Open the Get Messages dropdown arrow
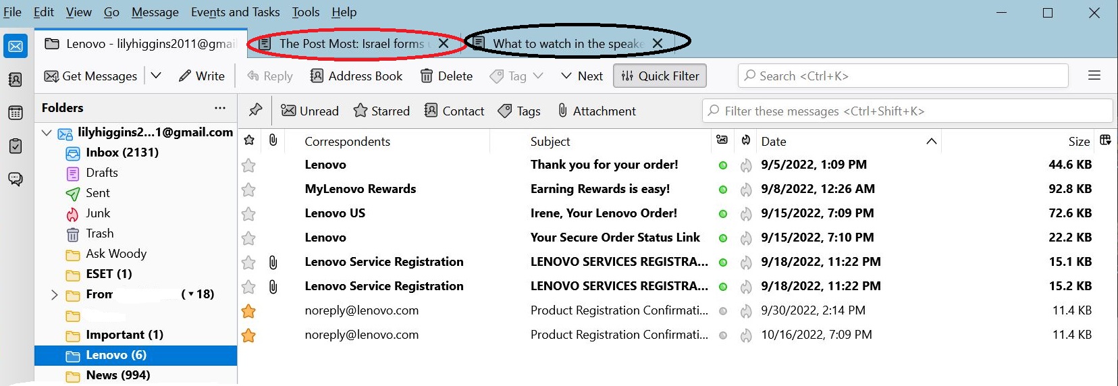Viewport: 1118px width, 386px height. 156,76
